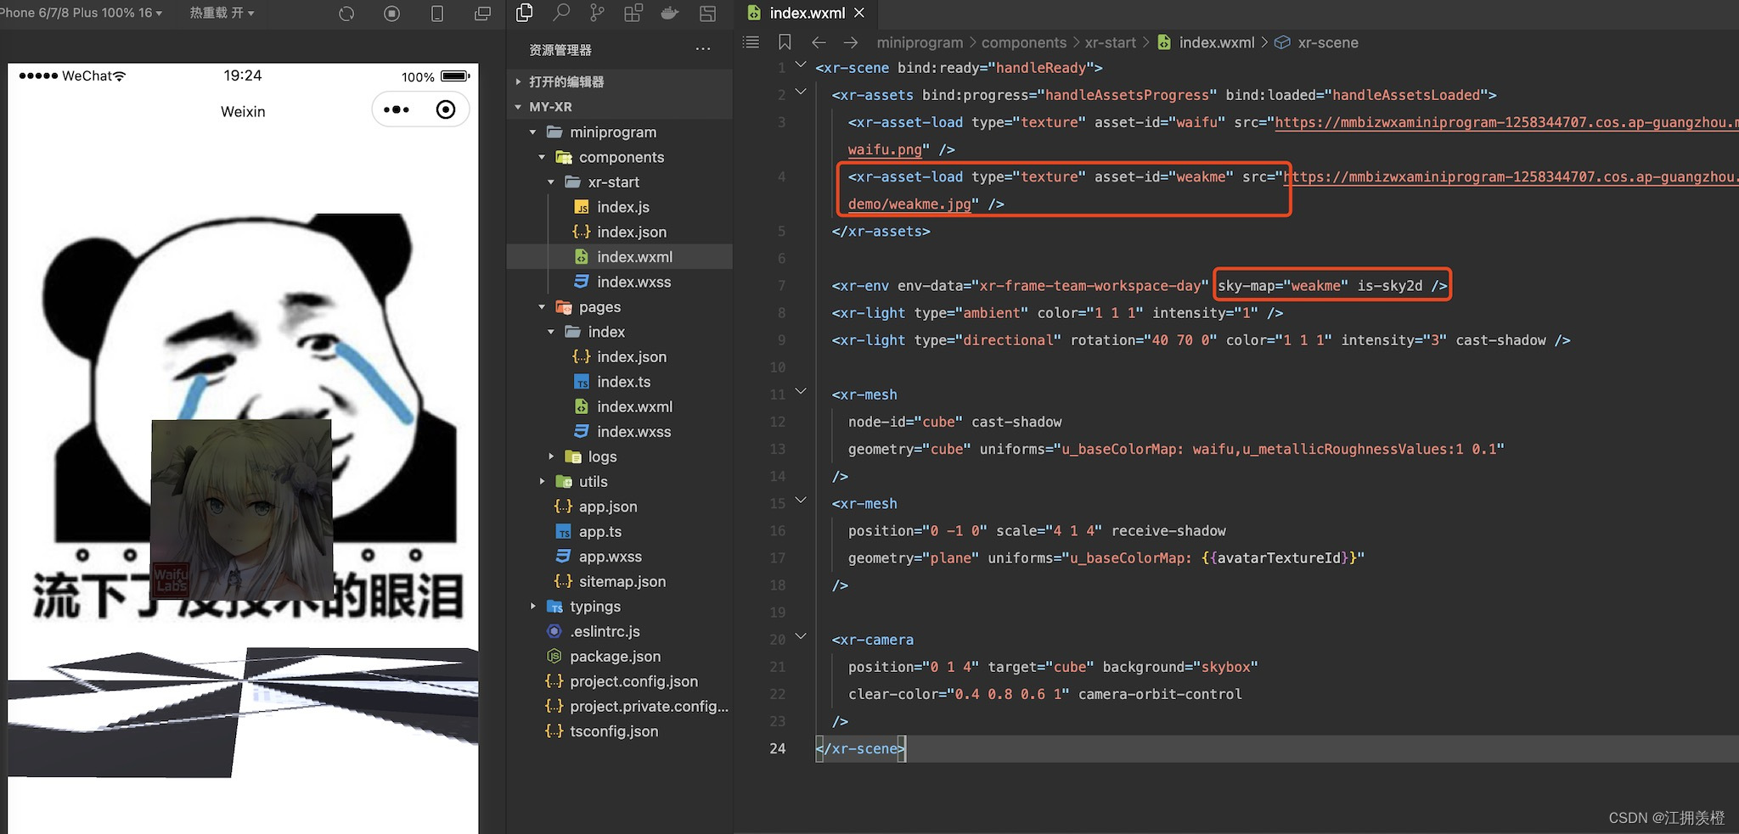Open the Source Control branch icon
Viewport: 1739px width, 834px height.
click(x=598, y=13)
